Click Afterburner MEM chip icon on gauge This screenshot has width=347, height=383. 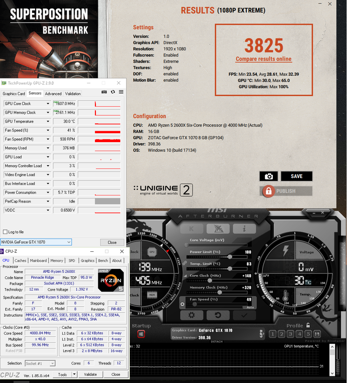(152, 295)
